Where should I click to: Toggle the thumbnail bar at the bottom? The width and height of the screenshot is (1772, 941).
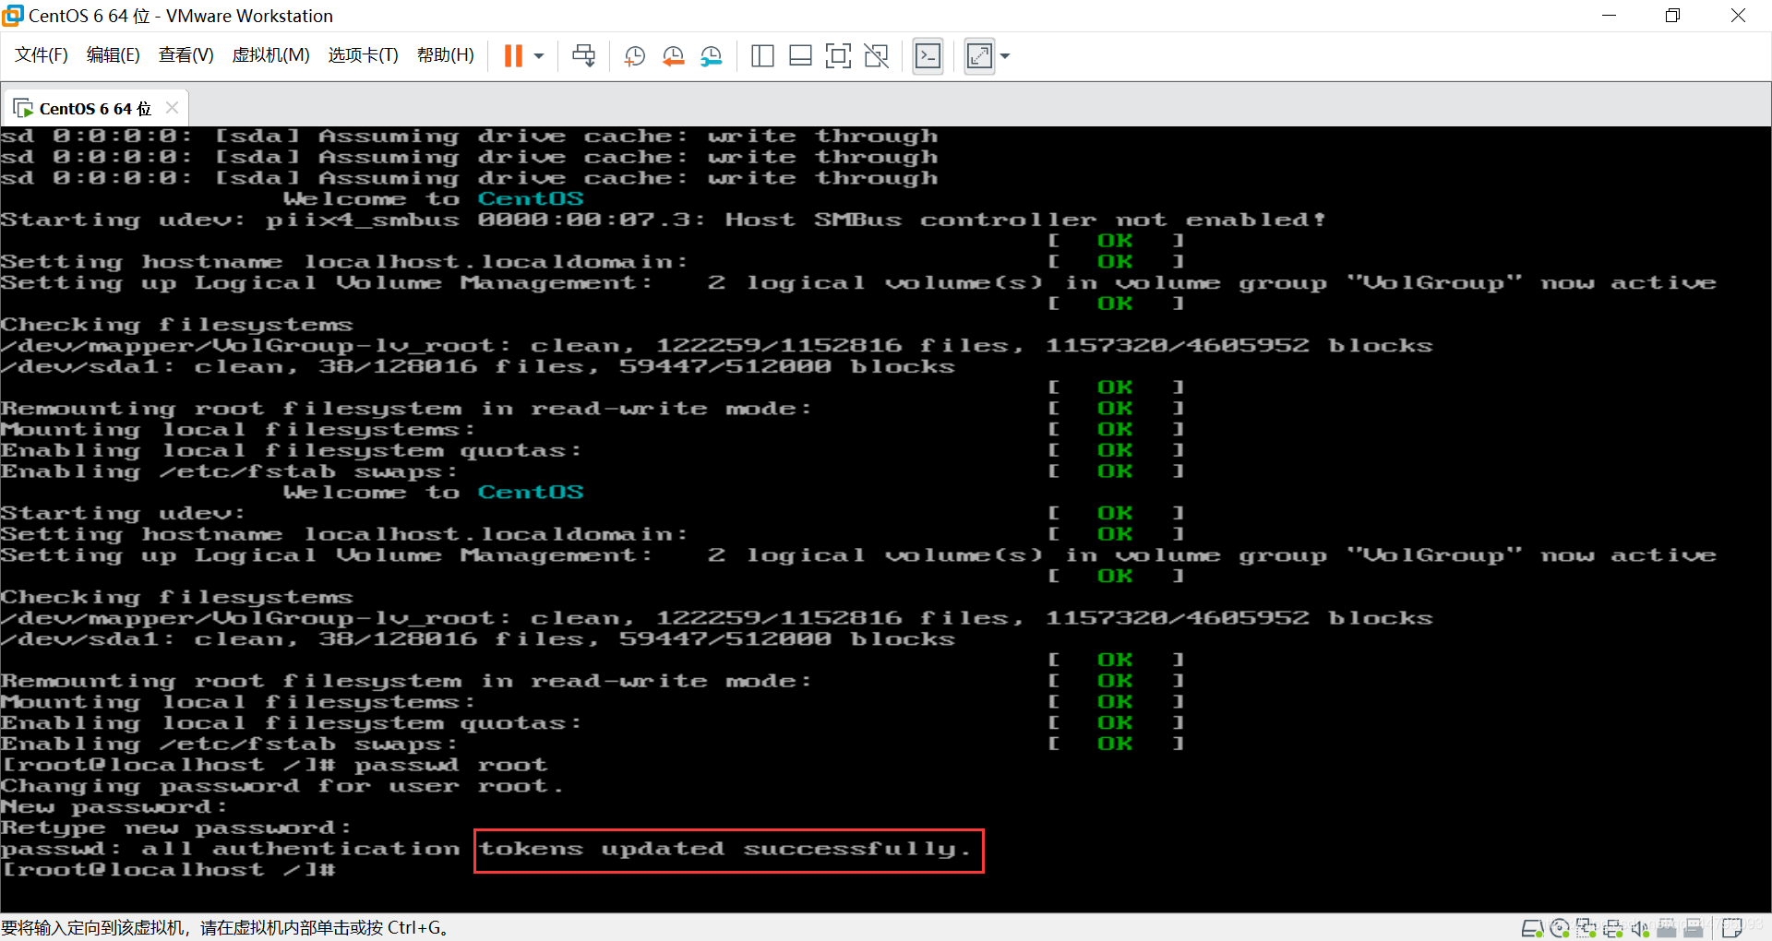coord(800,56)
